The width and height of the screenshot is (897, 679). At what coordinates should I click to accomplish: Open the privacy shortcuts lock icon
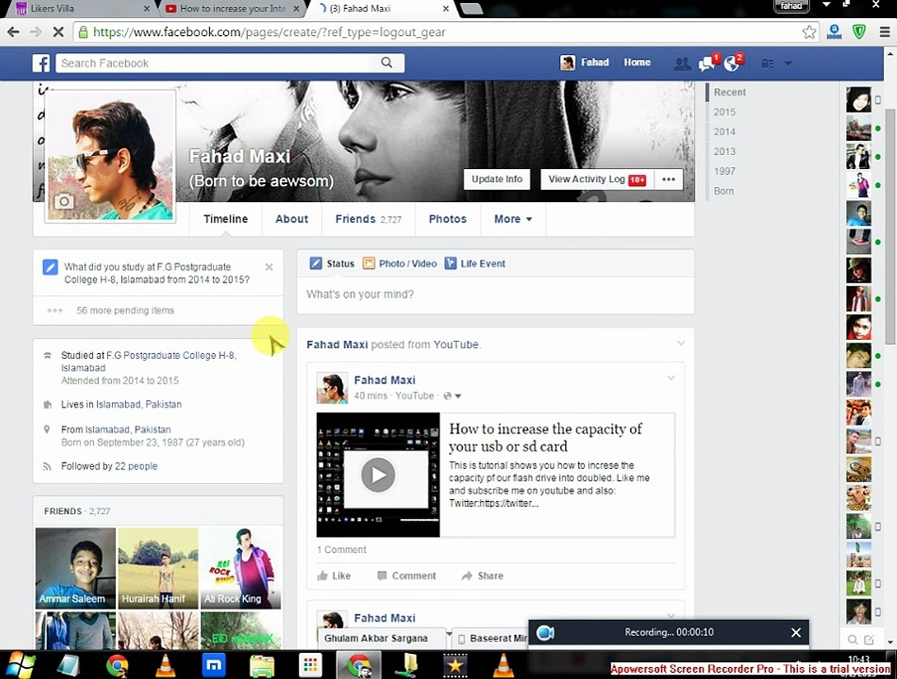coord(767,63)
